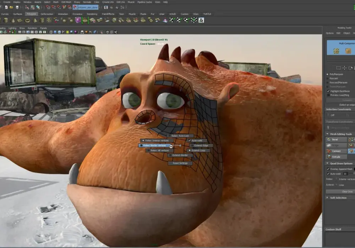The height and width of the screenshot is (248, 355).
Task: Click the Save Scene disk icon
Action: point(17,7)
